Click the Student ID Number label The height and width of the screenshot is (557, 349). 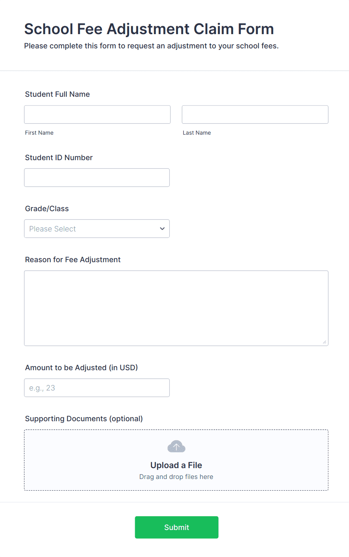coord(59,158)
